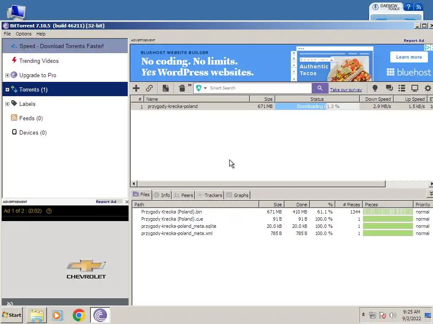Image resolution: width=433 pixels, height=324 pixels.
Task: Click the Labels tag icon
Action: click(14, 104)
